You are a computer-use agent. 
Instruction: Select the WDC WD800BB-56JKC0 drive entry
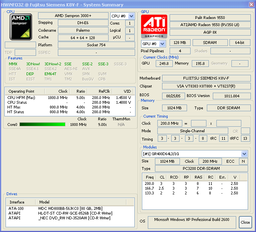(70, 208)
